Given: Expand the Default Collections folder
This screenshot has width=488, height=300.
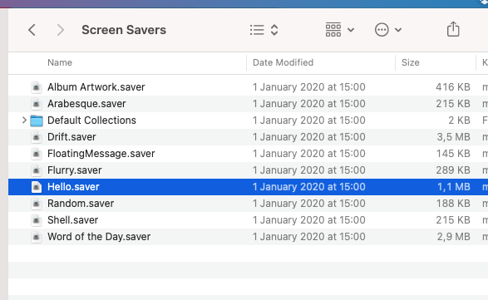Looking at the screenshot, I should (24, 120).
